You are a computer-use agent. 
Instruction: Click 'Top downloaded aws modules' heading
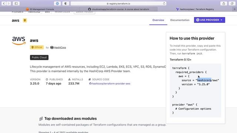(70, 119)
